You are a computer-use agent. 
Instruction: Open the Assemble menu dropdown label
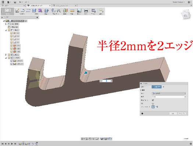click(x=56, y=14)
